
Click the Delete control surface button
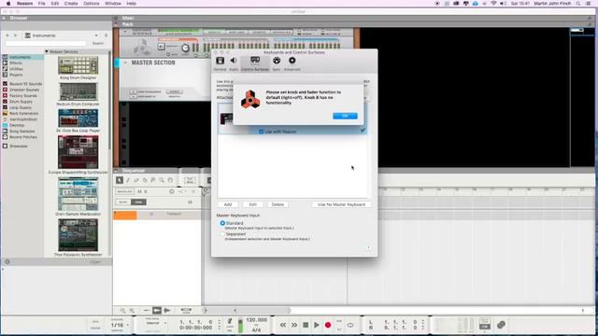coord(278,204)
